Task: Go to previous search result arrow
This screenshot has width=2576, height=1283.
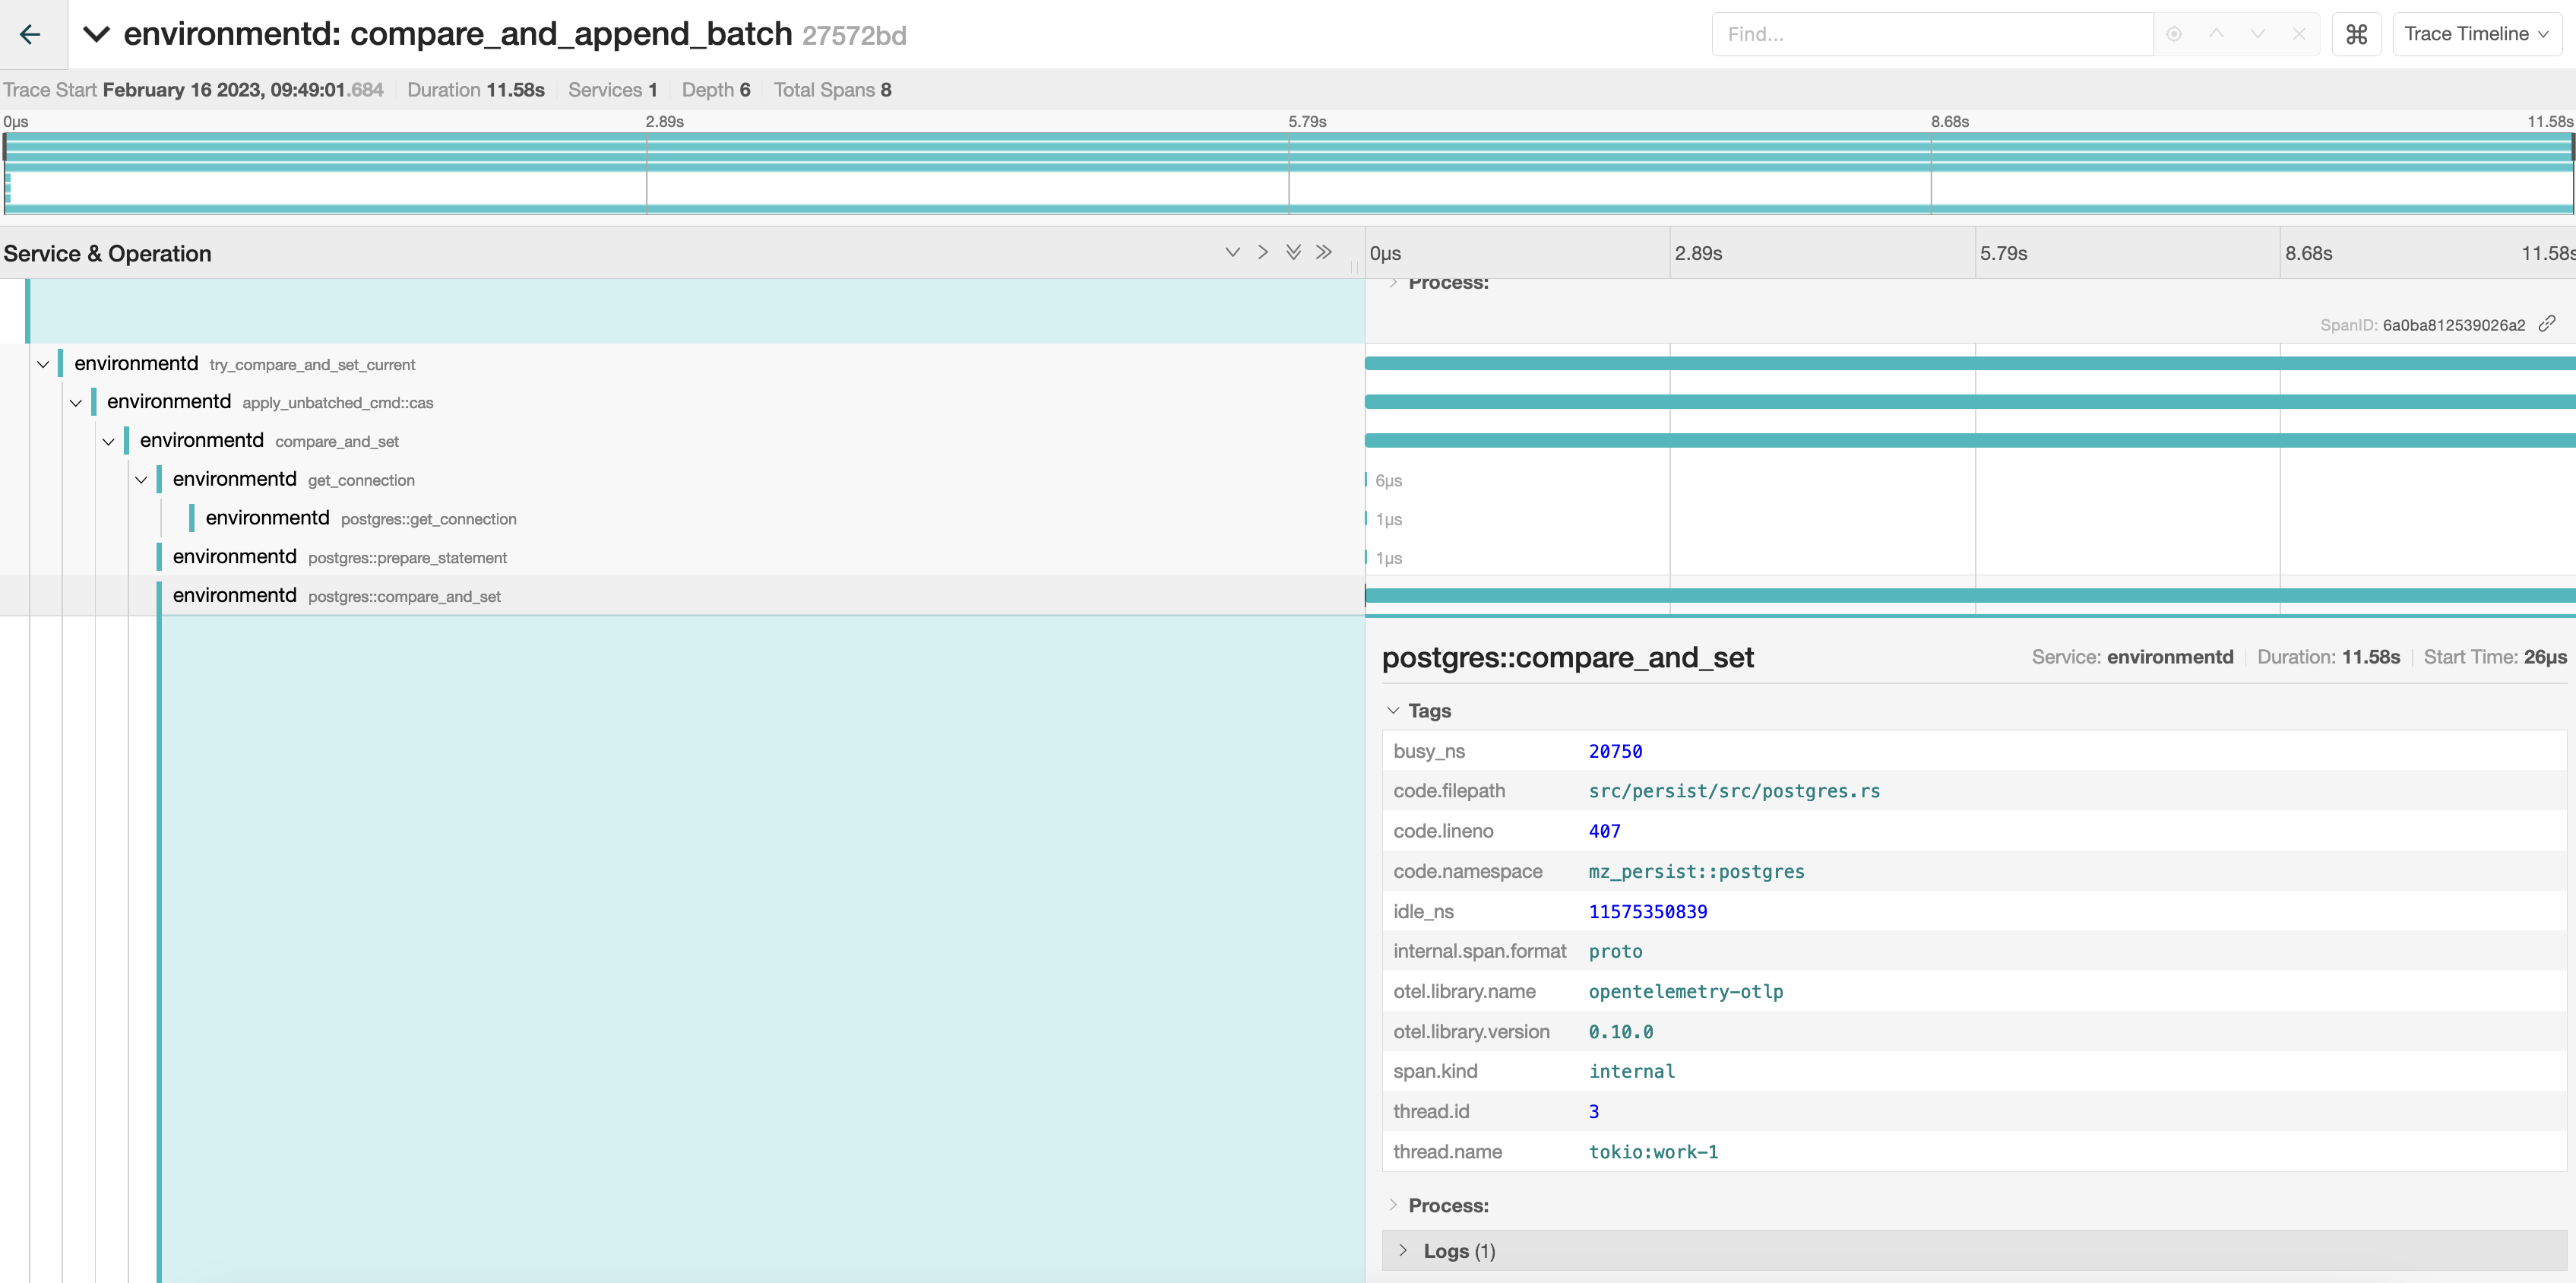Action: (2216, 35)
